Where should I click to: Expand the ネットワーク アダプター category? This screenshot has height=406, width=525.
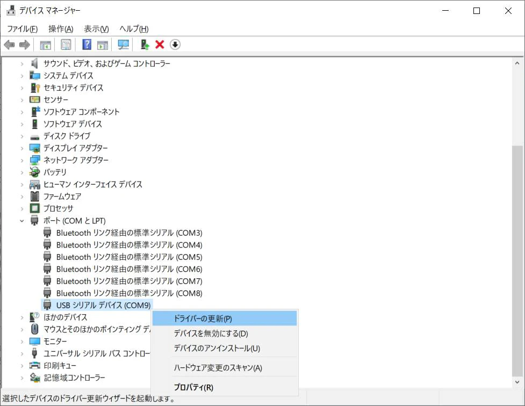(22, 161)
